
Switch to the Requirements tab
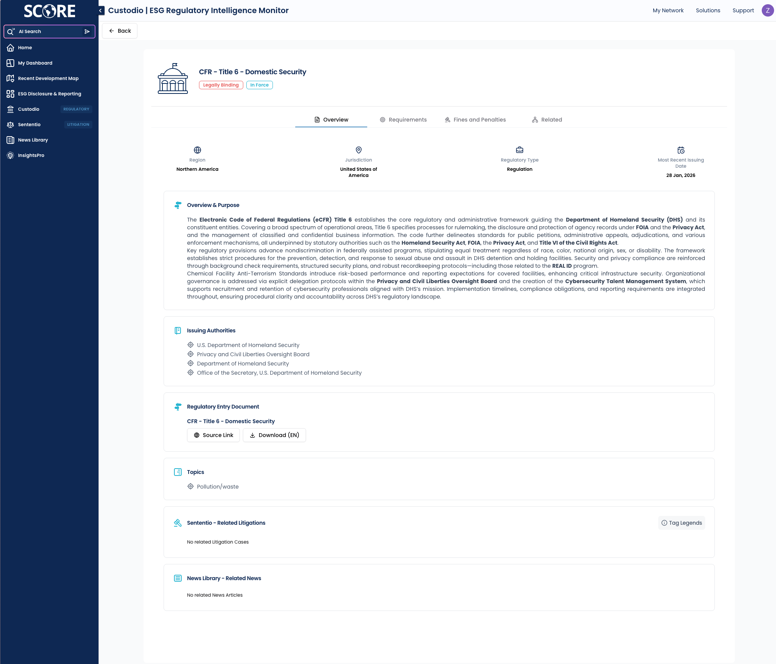tap(403, 120)
